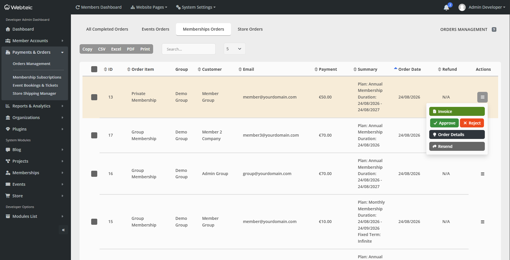Check the box for order 16
Image resolution: width=510 pixels, height=260 pixels.
[x=94, y=174]
